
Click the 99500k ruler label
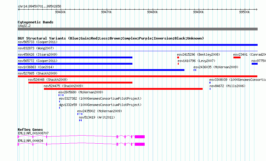pyautogui.click(x=244, y=12)
